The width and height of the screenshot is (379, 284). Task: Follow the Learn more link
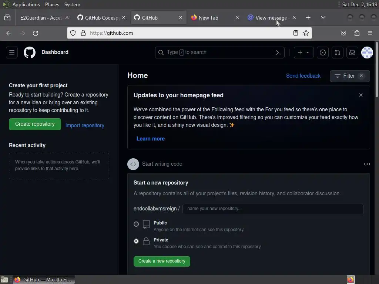151,139
